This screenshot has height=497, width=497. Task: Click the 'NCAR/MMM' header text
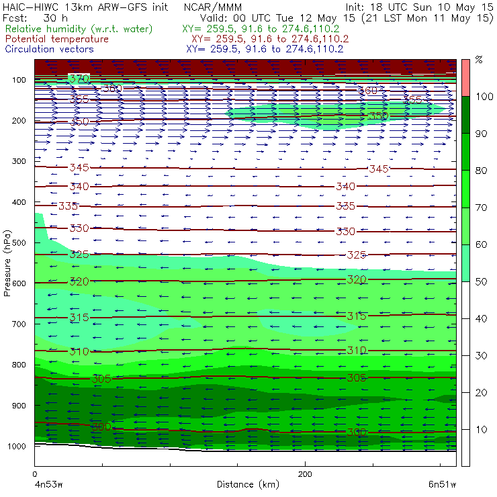tap(213, 7)
